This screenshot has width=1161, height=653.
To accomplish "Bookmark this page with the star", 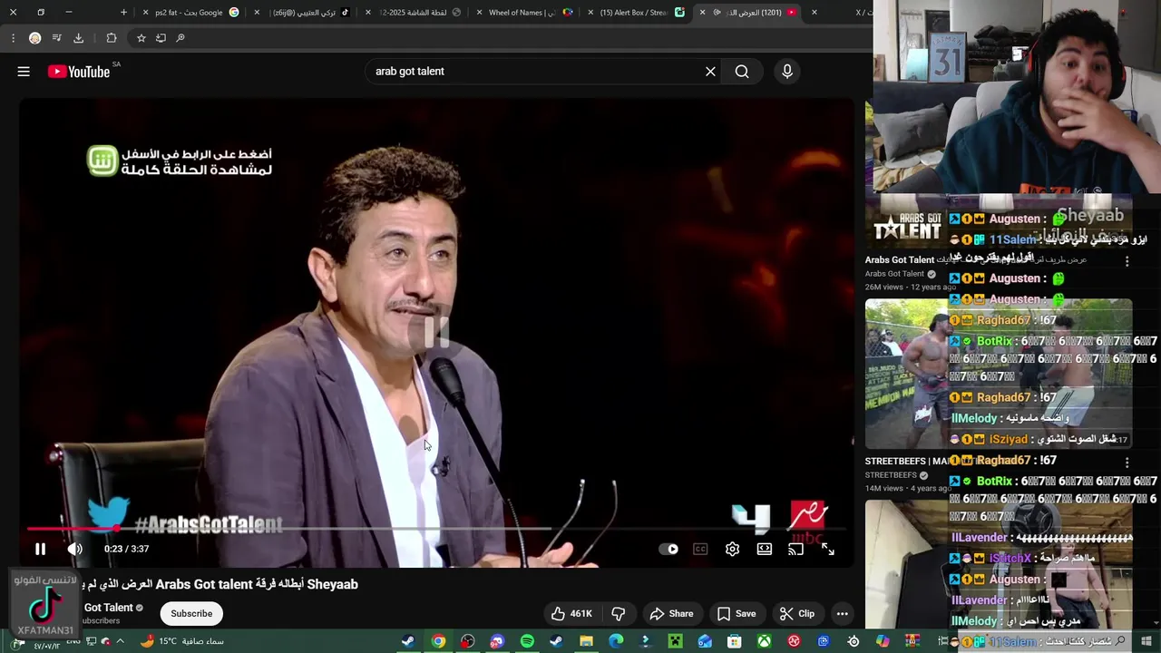I will tap(141, 38).
